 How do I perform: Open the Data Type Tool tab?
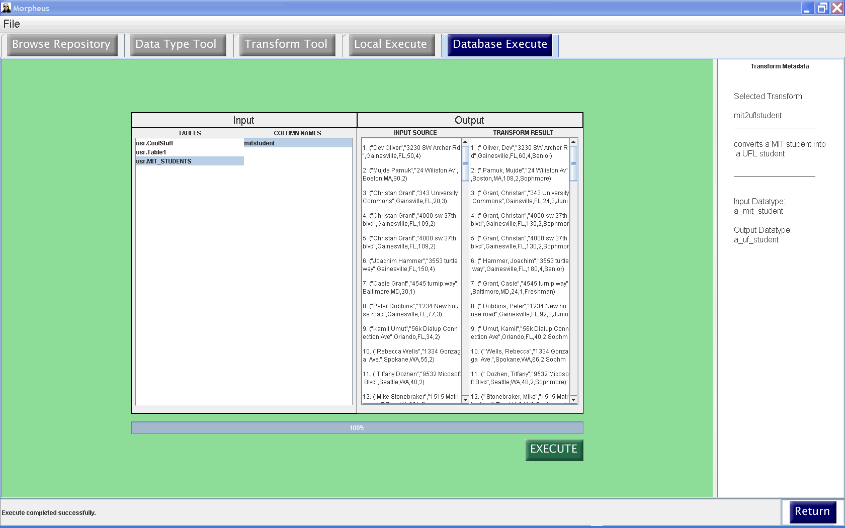point(176,44)
